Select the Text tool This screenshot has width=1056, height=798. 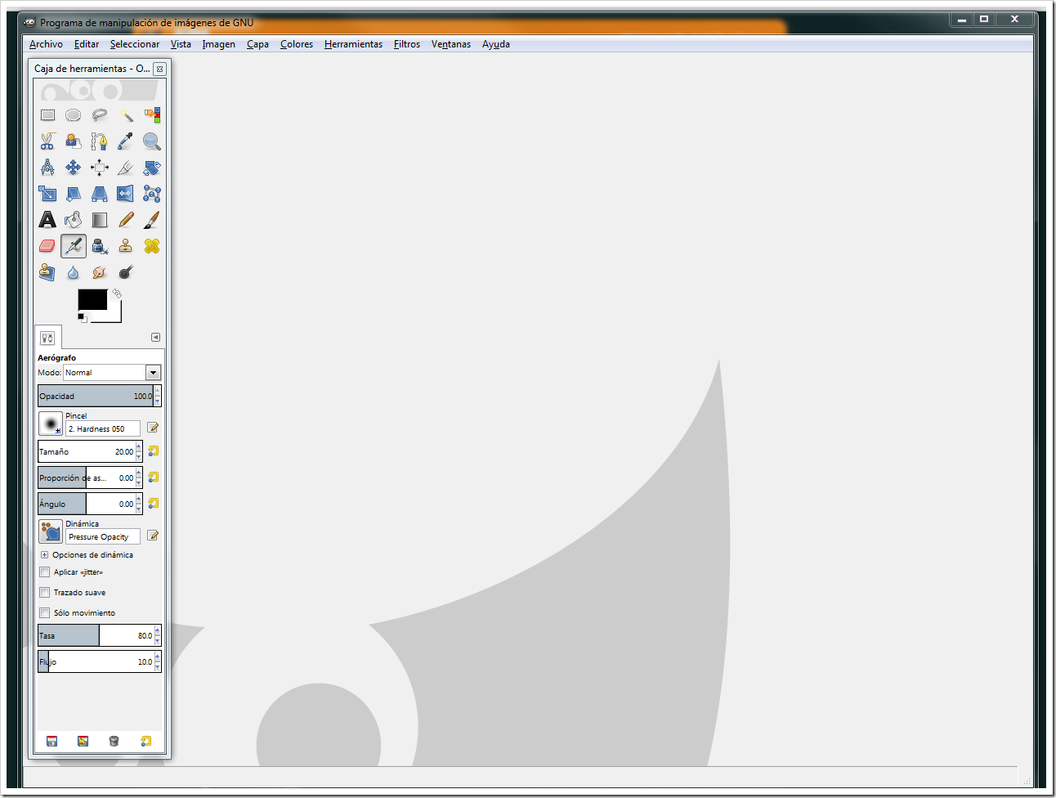pos(47,220)
